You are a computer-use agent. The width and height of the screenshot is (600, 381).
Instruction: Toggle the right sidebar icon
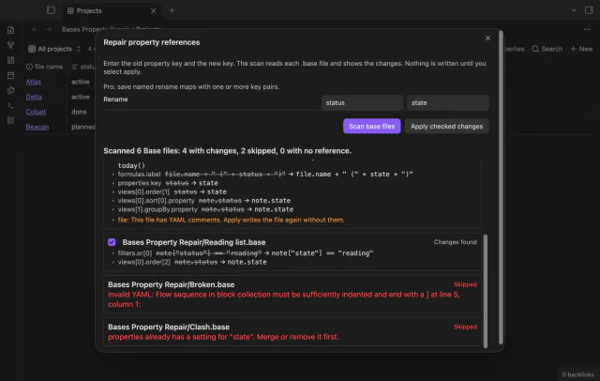(589, 10)
